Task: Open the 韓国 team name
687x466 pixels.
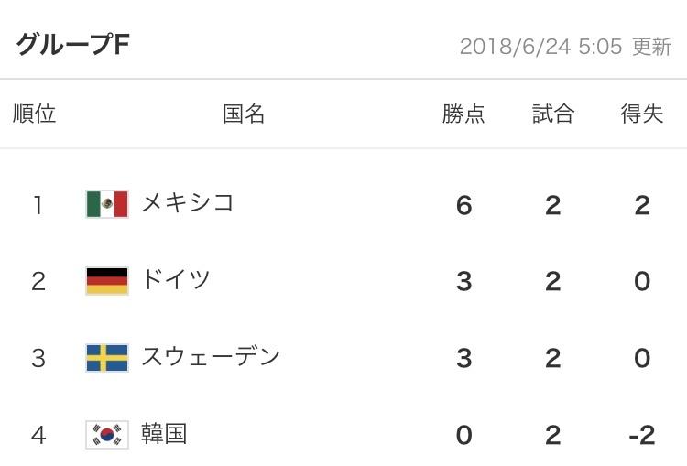Action: pos(164,434)
